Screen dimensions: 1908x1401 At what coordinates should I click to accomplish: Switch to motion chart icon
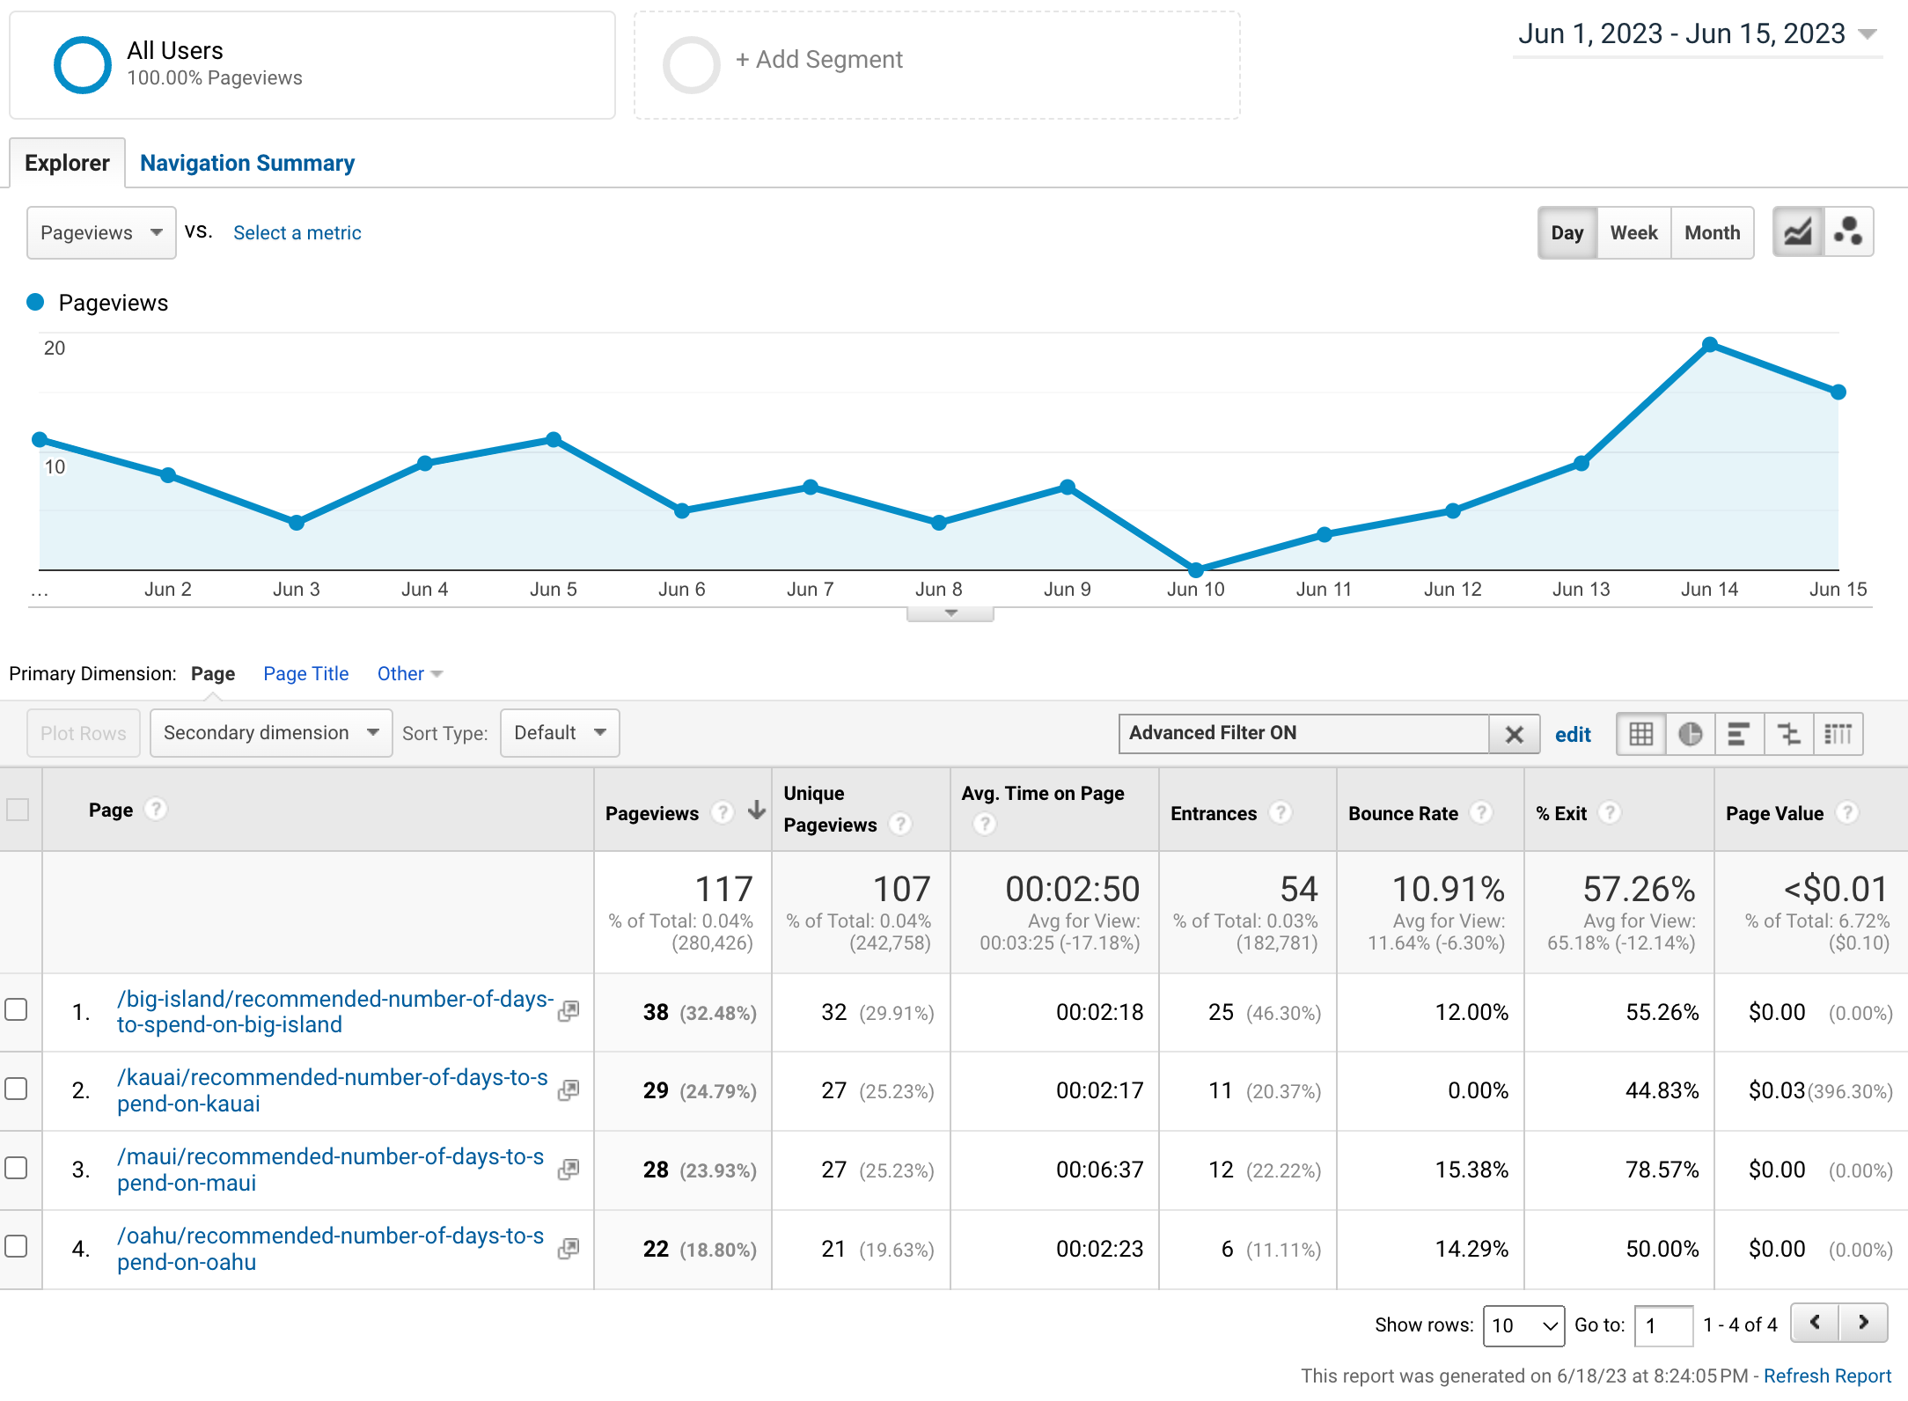1847,232
